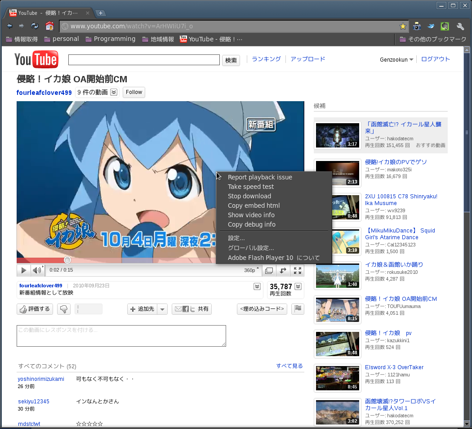
Task: Click the YouTube logo
Action: click(36, 59)
